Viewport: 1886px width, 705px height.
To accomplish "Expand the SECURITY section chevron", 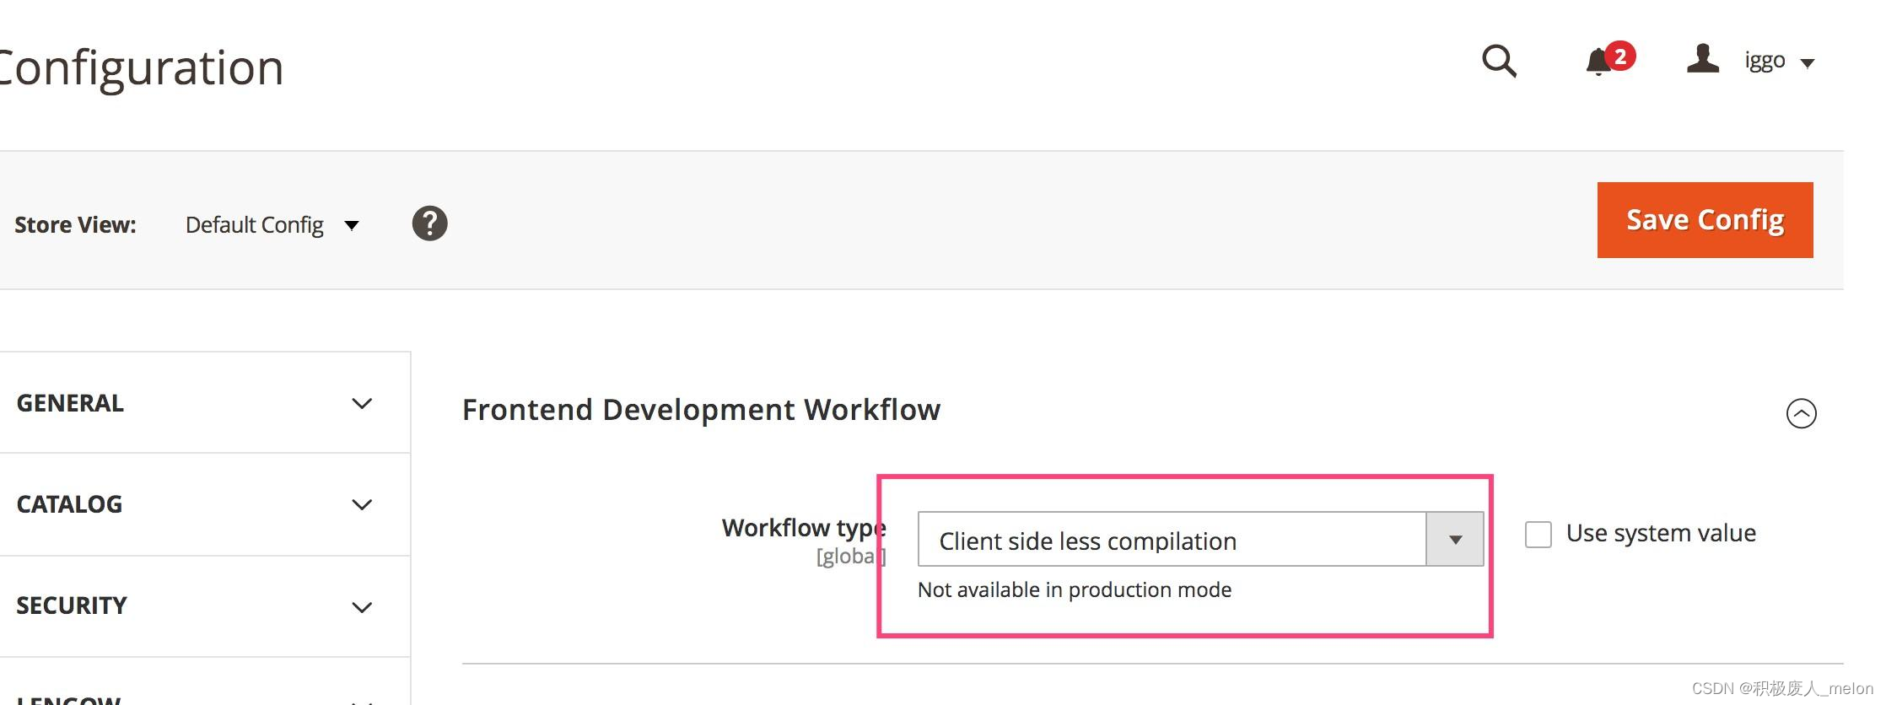I will (363, 607).
